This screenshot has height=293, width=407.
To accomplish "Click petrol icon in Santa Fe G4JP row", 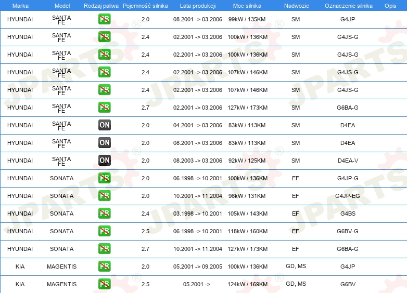I will click(104, 19).
